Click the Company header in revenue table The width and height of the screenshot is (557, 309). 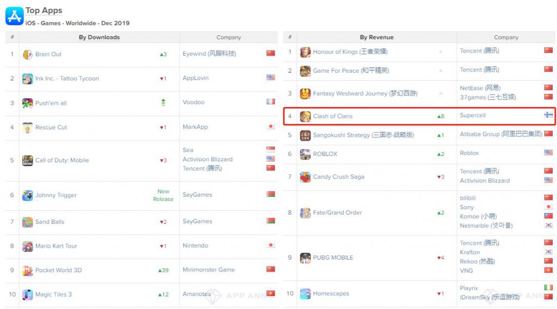(506, 37)
